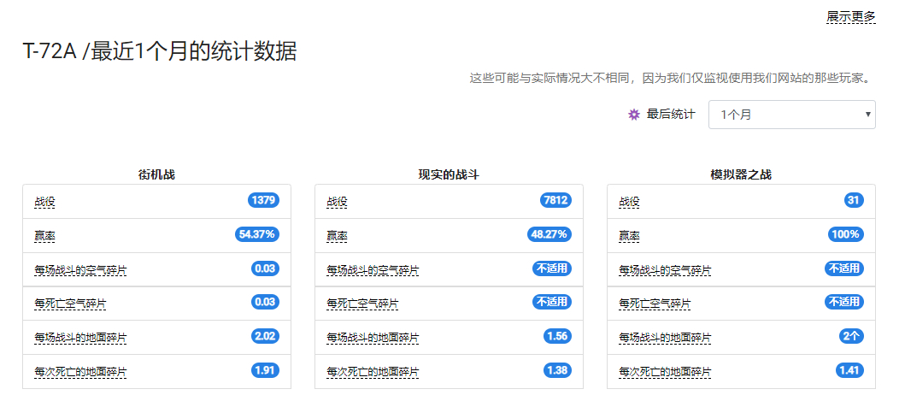
Task: Click the 街机战 column heading
Action: pyautogui.click(x=156, y=175)
